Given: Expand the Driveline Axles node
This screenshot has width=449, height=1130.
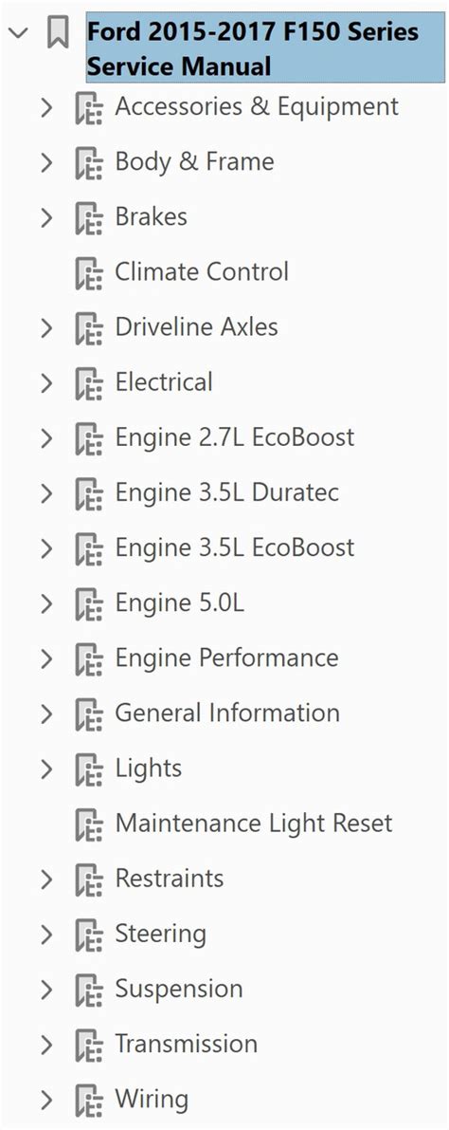Looking at the screenshot, I should tap(46, 328).
